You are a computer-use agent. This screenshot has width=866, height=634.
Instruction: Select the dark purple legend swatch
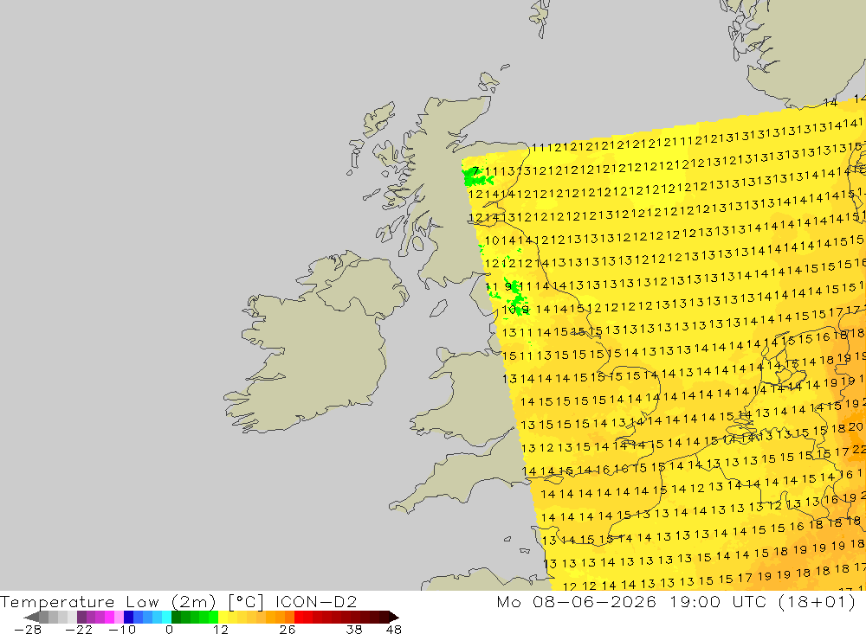click(x=81, y=617)
